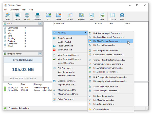Select File Organizing Command

pos(111,72)
